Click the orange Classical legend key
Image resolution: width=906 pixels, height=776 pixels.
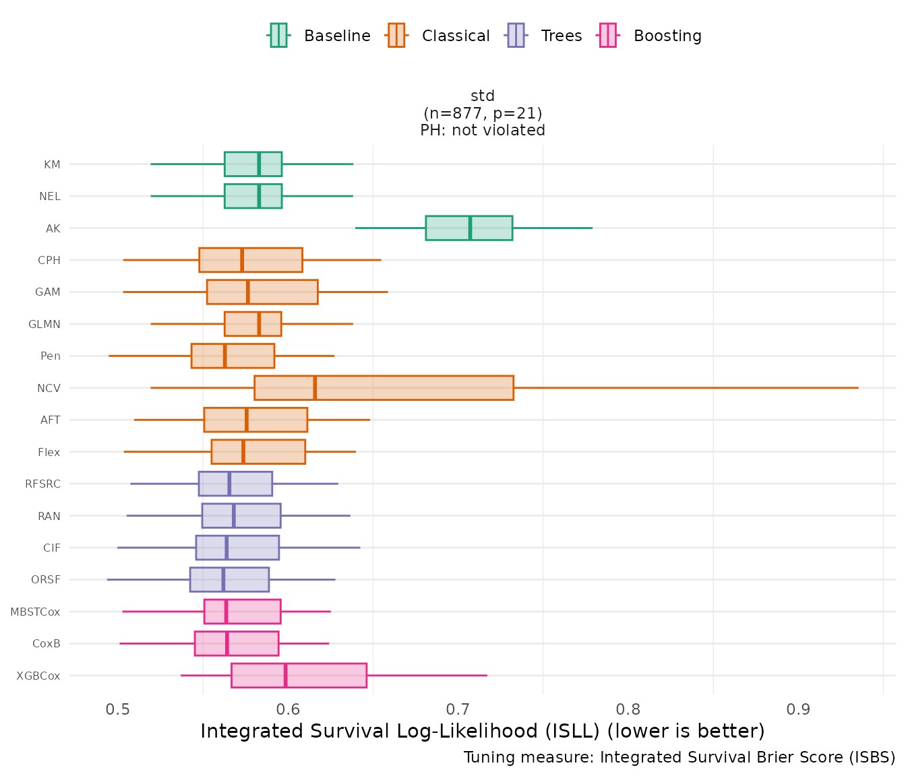(396, 36)
